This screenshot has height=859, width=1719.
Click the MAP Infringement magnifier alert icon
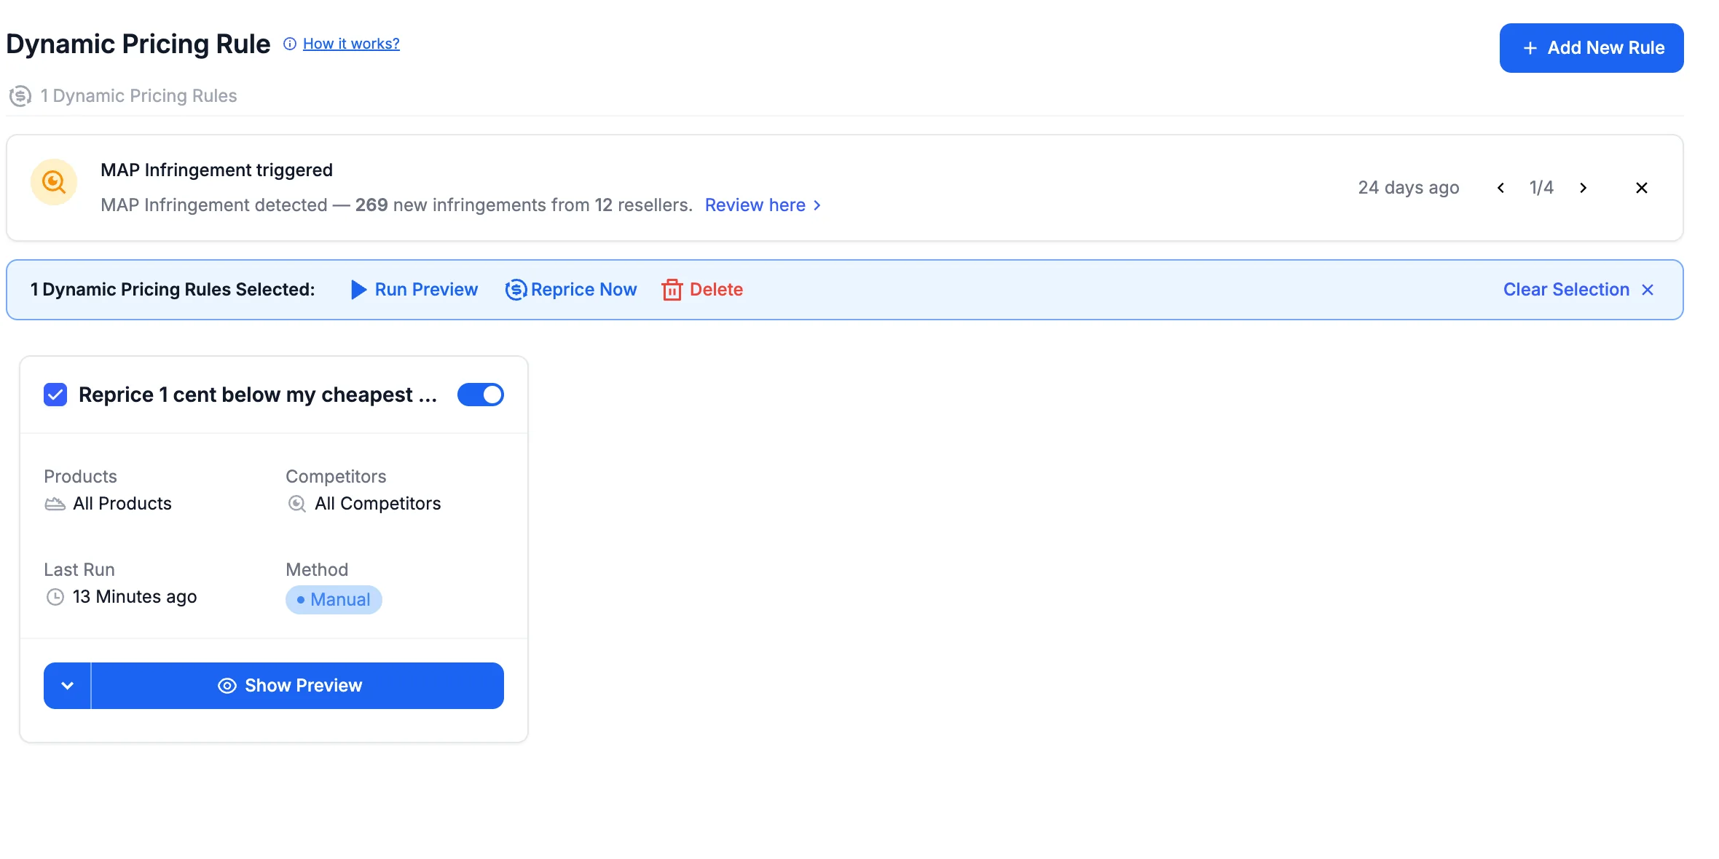tap(54, 182)
